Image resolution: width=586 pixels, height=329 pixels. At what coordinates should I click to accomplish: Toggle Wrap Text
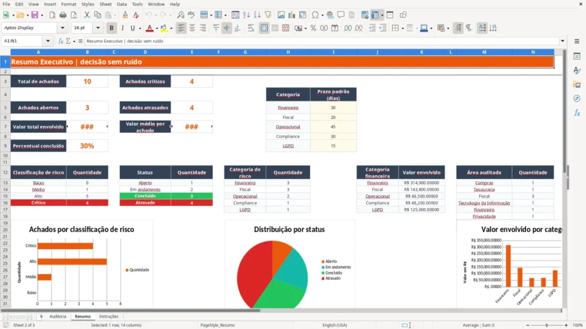point(251,28)
